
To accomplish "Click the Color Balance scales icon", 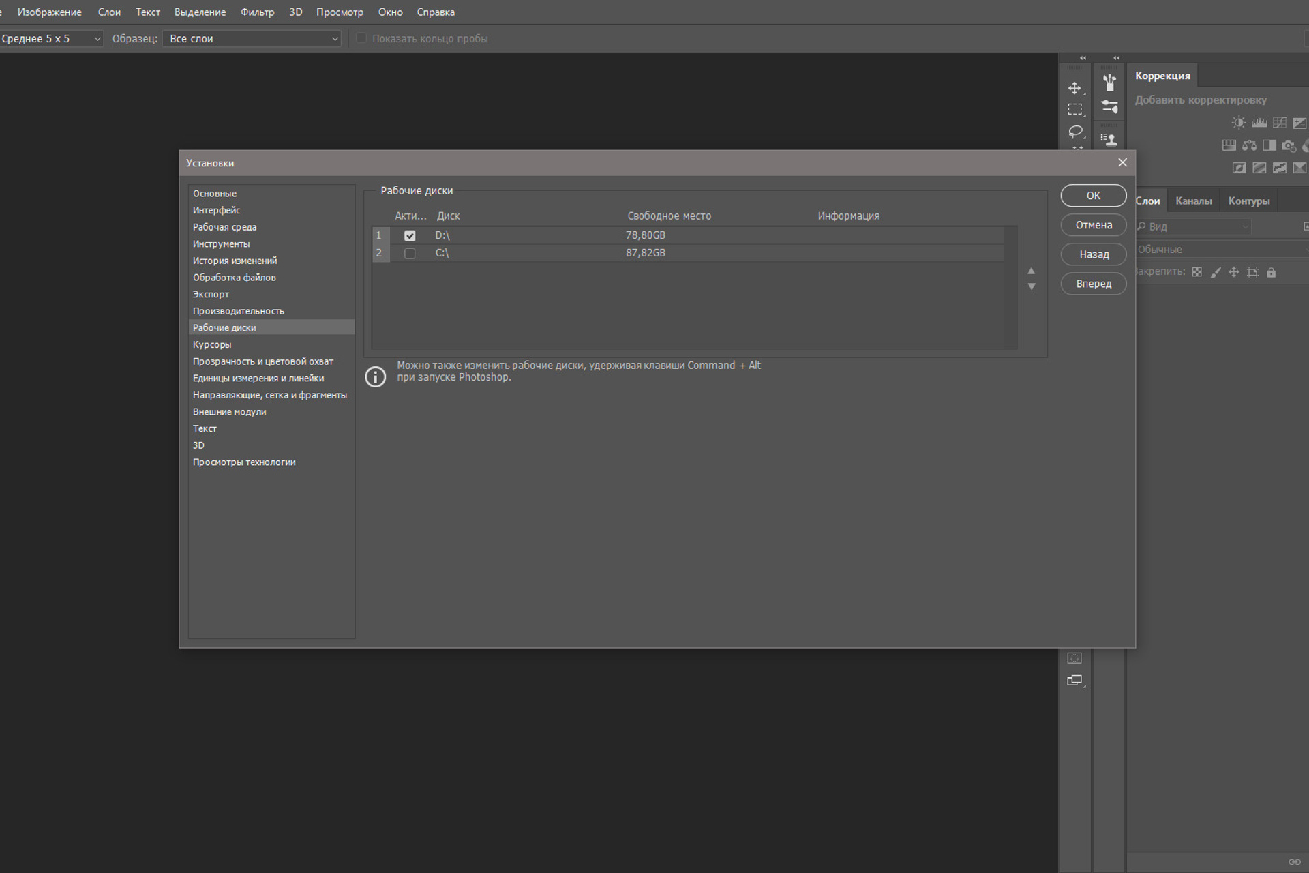I will [1249, 145].
